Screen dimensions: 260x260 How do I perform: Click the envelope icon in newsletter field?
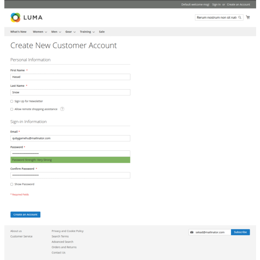[x=192, y=232]
